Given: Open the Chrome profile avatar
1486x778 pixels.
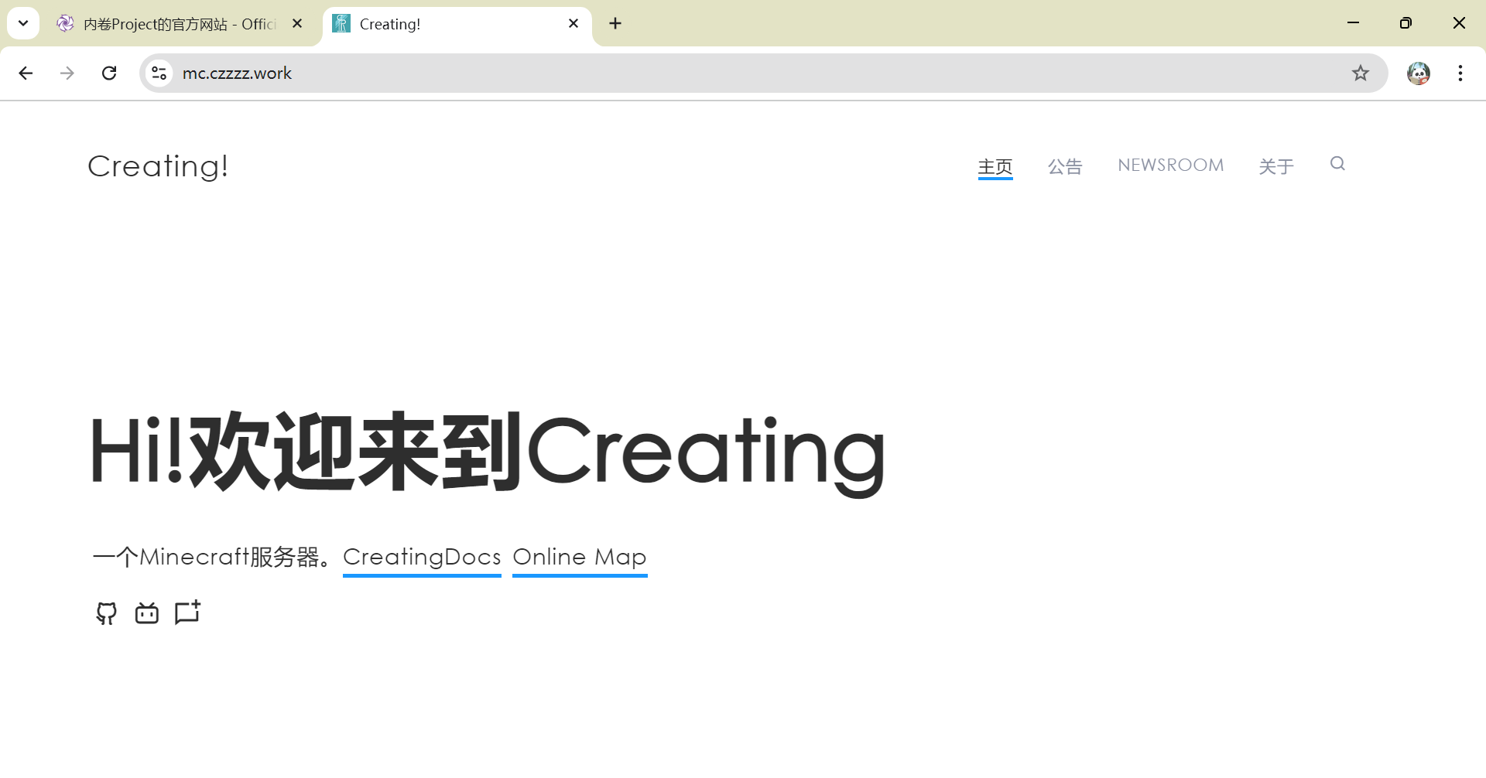Looking at the screenshot, I should (x=1418, y=73).
